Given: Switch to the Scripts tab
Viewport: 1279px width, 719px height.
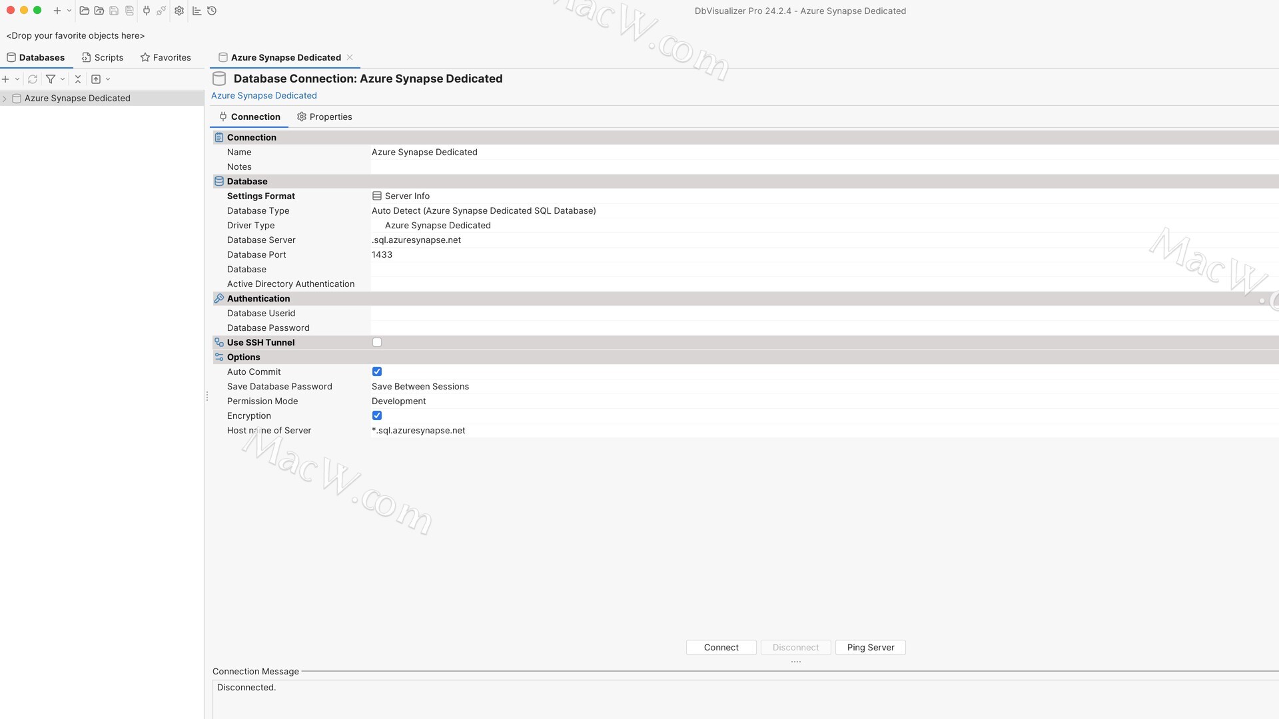Looking at the screenshot, I should tap(103, 57).
